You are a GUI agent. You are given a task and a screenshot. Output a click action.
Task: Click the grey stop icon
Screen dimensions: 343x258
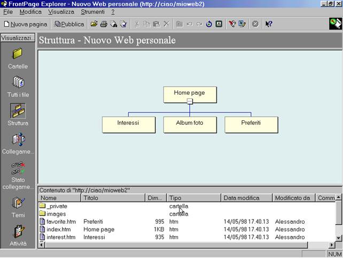tap(255, 24)
